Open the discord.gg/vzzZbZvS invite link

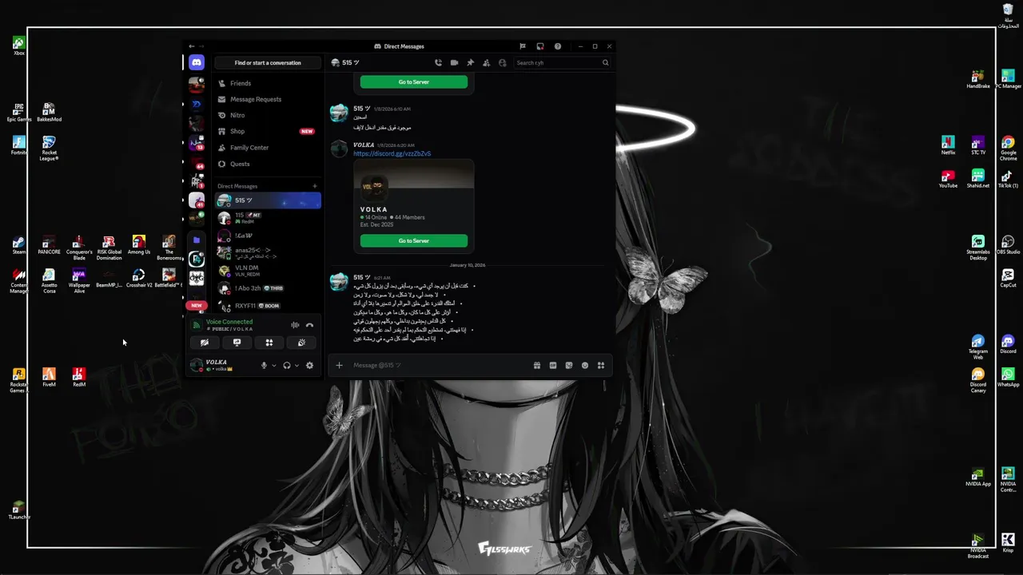392,153
